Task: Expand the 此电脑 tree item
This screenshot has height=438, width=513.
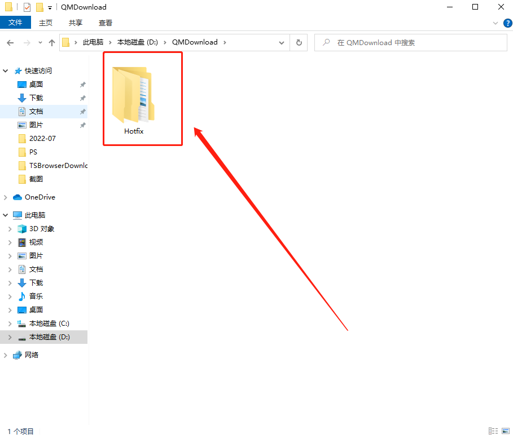Action: click(x=6, y=215)
